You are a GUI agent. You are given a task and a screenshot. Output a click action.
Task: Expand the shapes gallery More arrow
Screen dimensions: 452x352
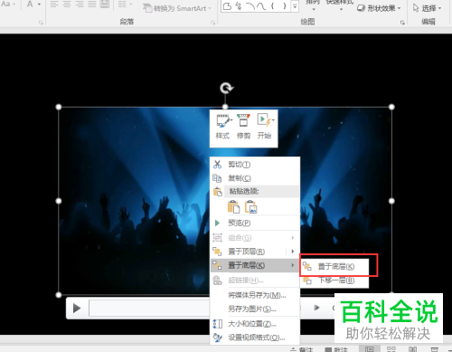tap(295, 6)
